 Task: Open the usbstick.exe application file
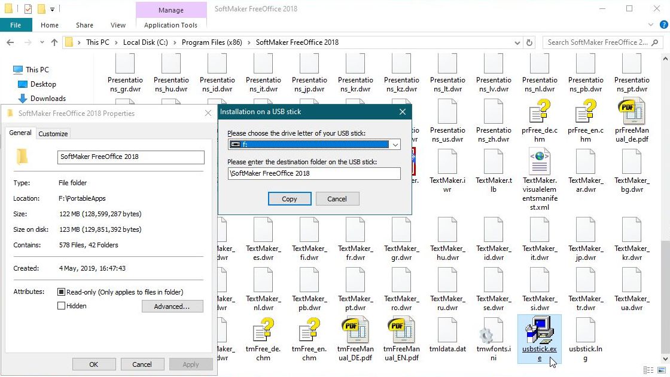click(539, 339)
